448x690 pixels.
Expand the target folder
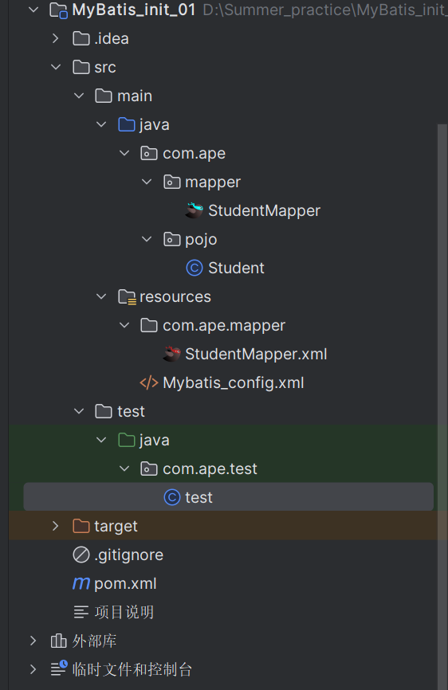click(x=56, y=526)
